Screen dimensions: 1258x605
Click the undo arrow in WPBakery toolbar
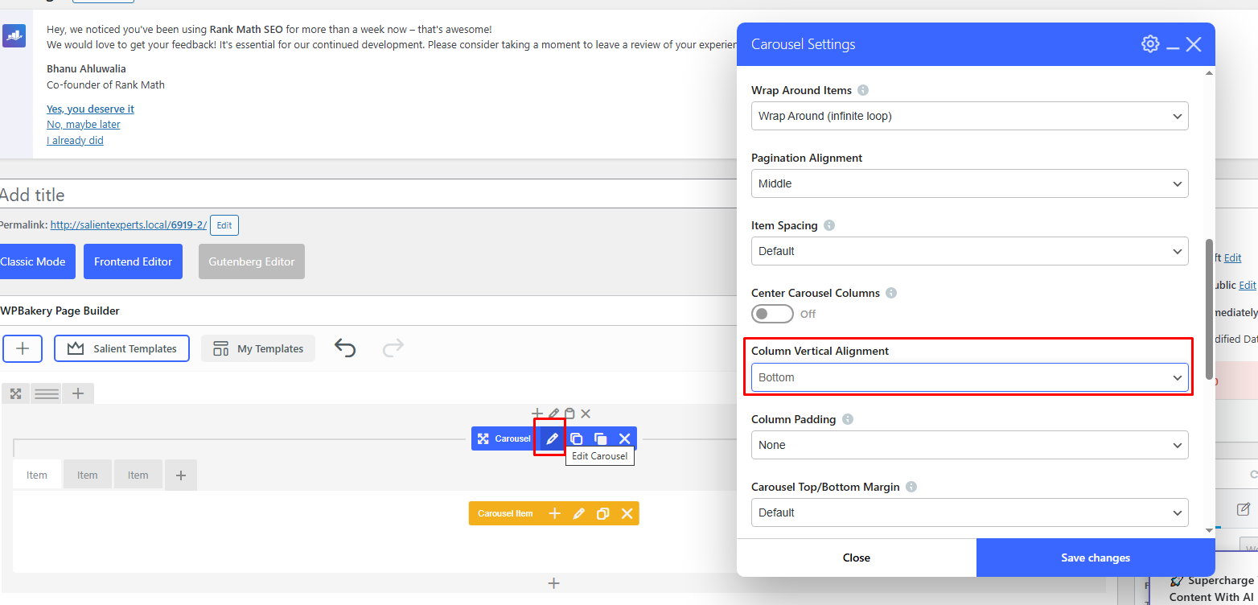point(345,348)
